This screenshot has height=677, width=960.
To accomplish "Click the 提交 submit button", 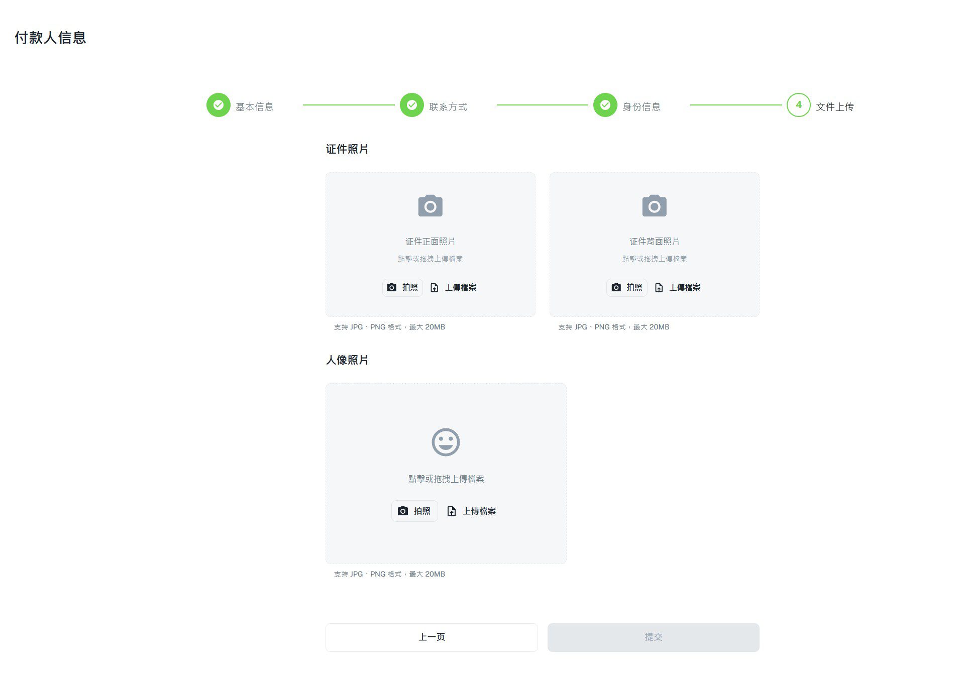I will coord(653,637).
